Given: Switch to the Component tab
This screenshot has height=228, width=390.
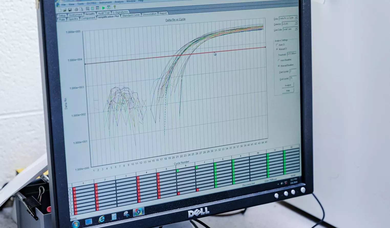Looking at the screenshot, I should tap(88, 18).
